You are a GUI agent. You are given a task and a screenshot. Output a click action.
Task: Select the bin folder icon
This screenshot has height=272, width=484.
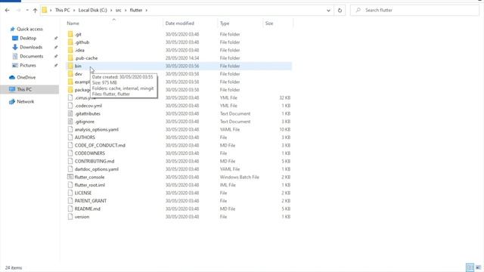70,66
